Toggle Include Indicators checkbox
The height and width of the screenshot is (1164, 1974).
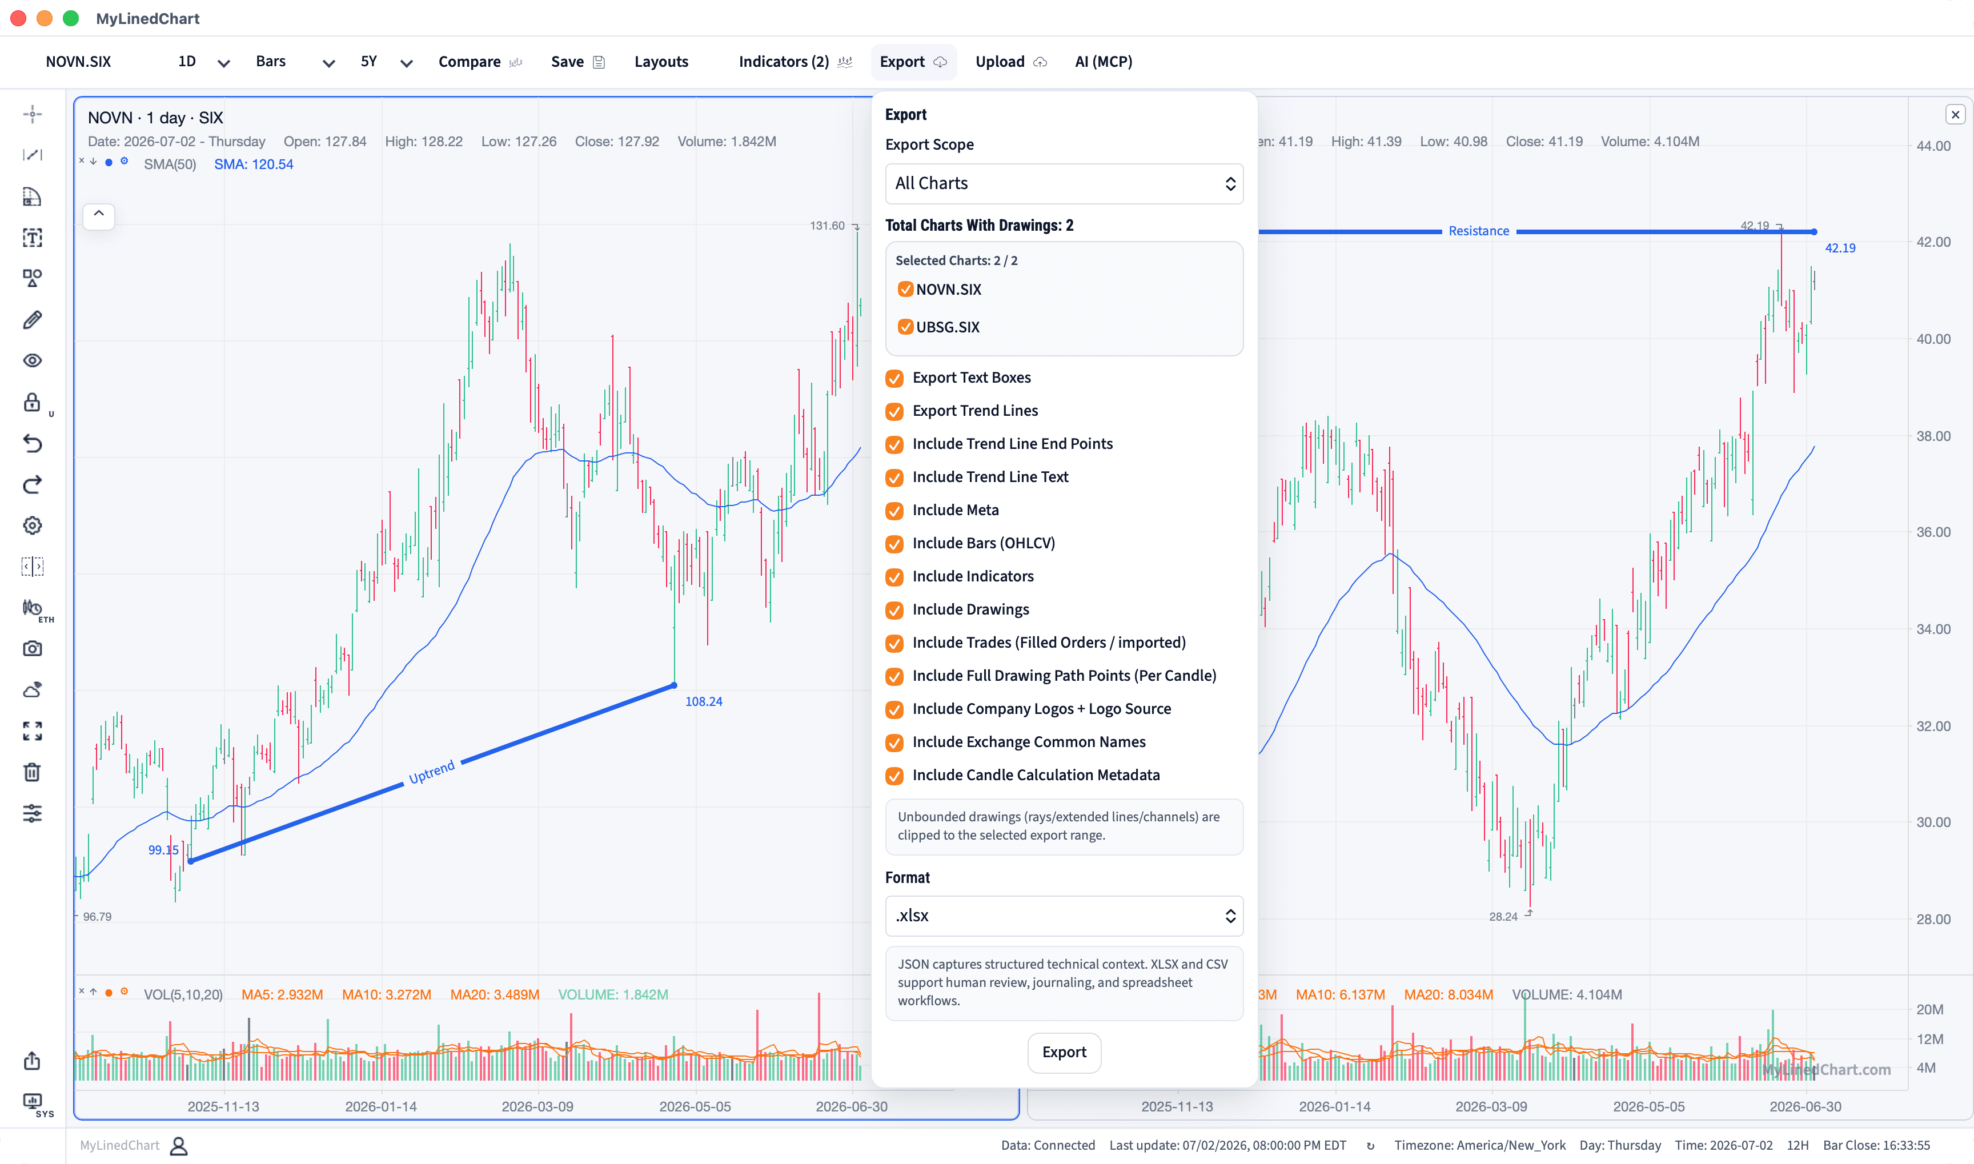[894, 577]
